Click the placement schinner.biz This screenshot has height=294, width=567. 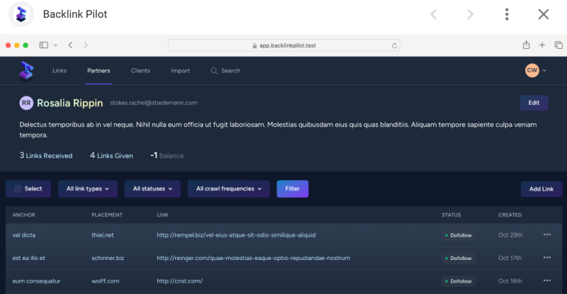pos(108,258)
